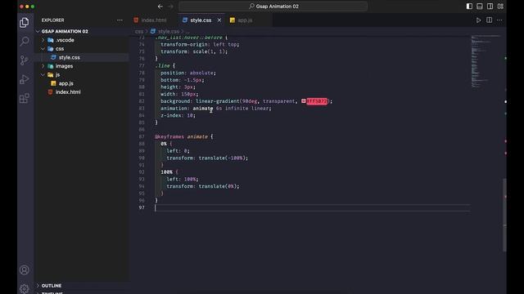Switch to the app.js tab
The width and height of the screenshot is (524, 294).
245,20
